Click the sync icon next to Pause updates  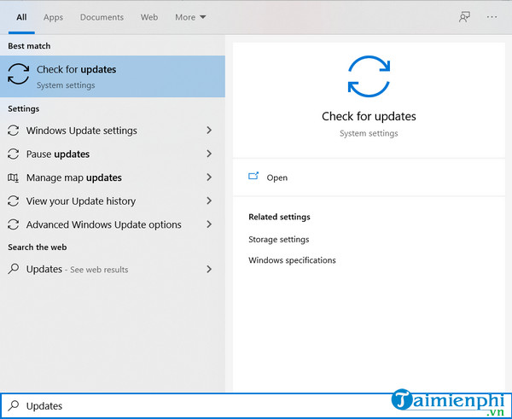(13, 154)
